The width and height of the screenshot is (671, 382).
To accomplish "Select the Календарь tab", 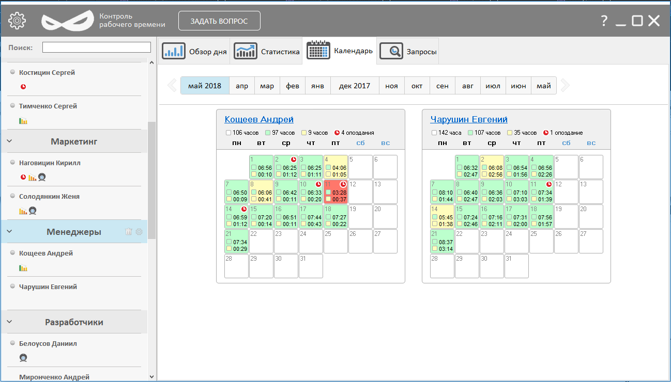I will tap(340, 51).
